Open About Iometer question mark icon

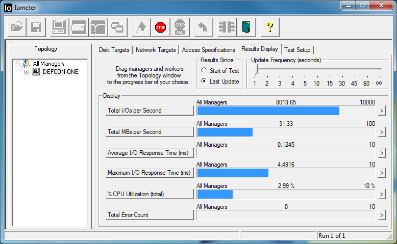pos(269,27)
